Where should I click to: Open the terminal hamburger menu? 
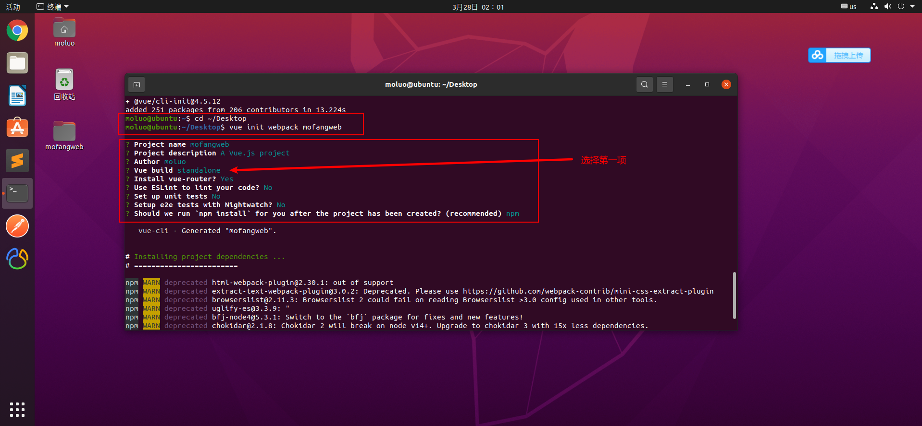665,84
